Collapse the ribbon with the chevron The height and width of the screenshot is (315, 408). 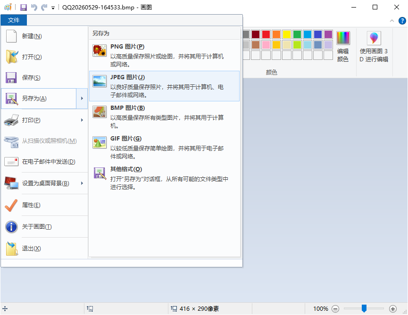tap(392, 21)
